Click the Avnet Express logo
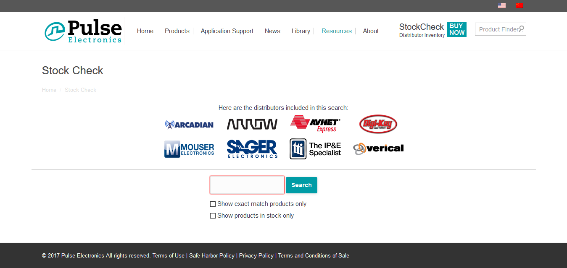This screenshot has width=567, height=268. pos(315,124)
